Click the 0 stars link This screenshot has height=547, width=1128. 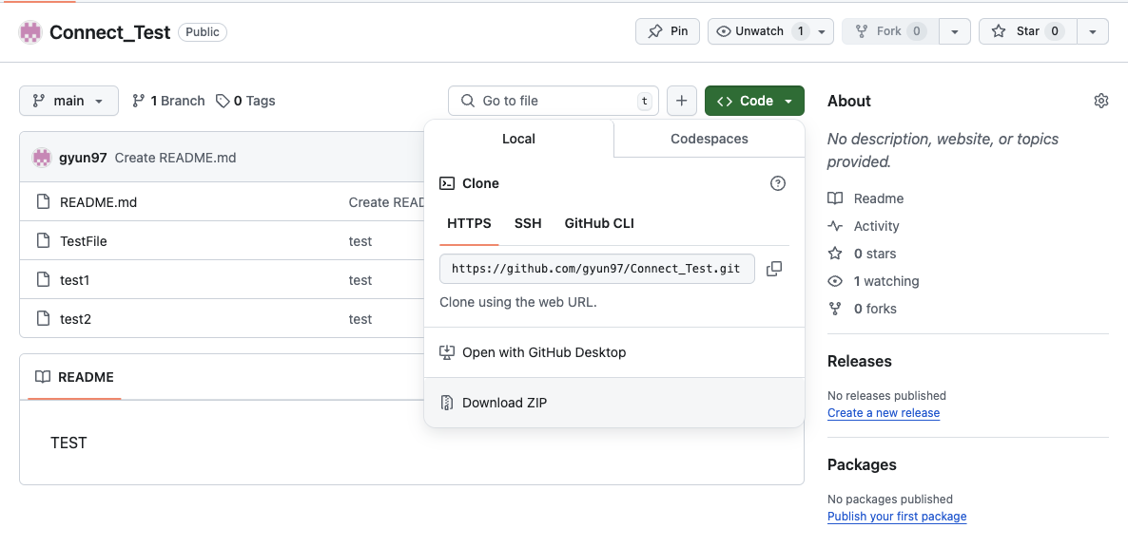tap(863, 254)
